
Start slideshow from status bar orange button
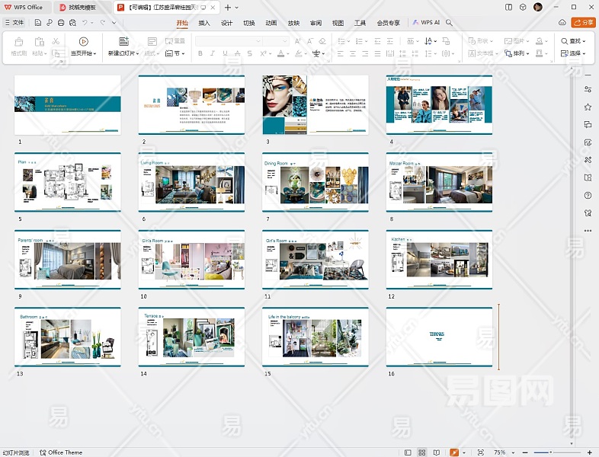click(x=454, y=452)
